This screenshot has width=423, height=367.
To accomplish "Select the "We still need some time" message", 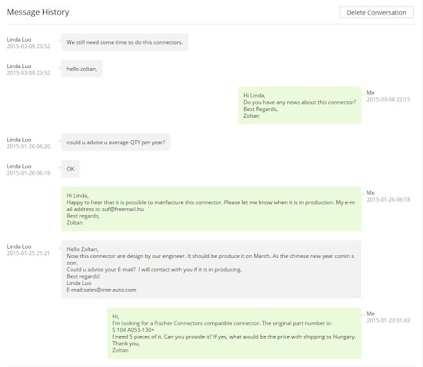I will pyautogui.click(x=124, y=43).
